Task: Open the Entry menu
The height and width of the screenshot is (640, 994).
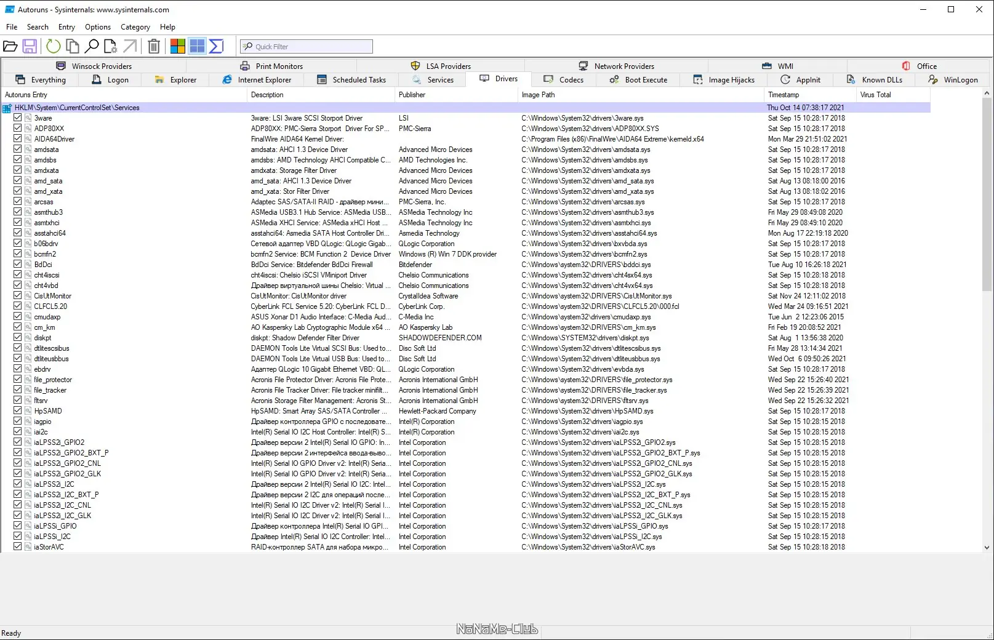Action: pos(66,27)
